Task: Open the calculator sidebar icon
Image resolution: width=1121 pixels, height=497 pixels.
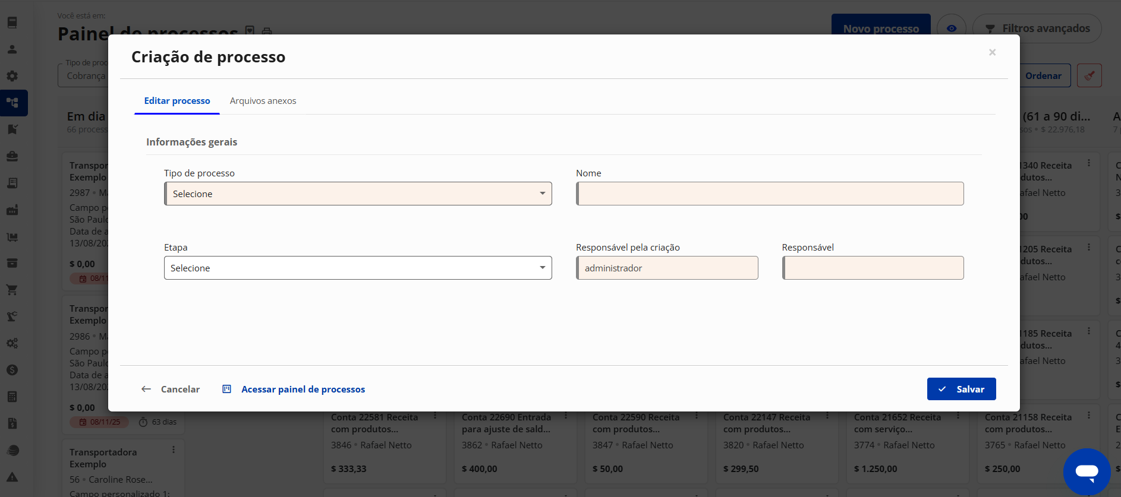Action: [12, 397]
